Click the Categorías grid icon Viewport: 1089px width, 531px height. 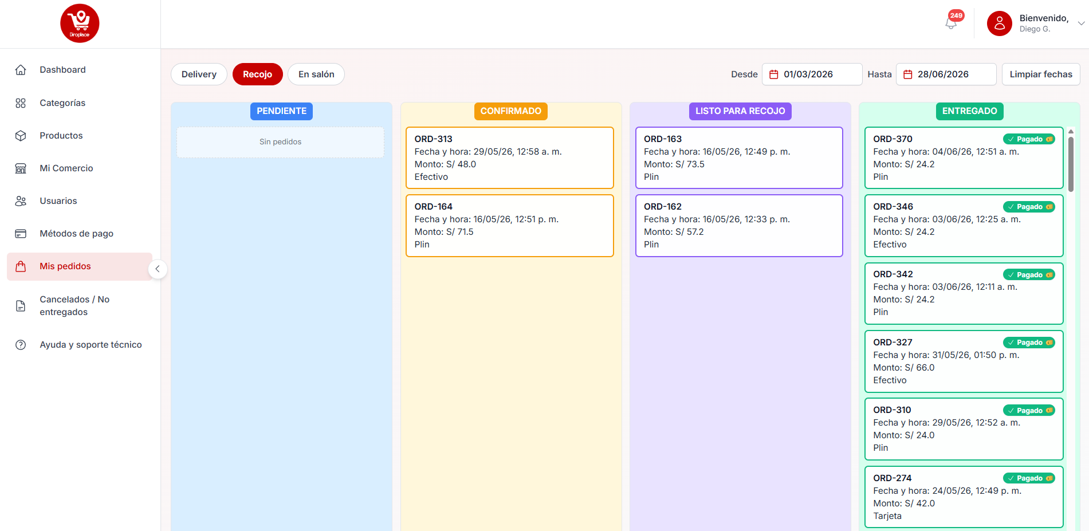click(x=21, y=103)
